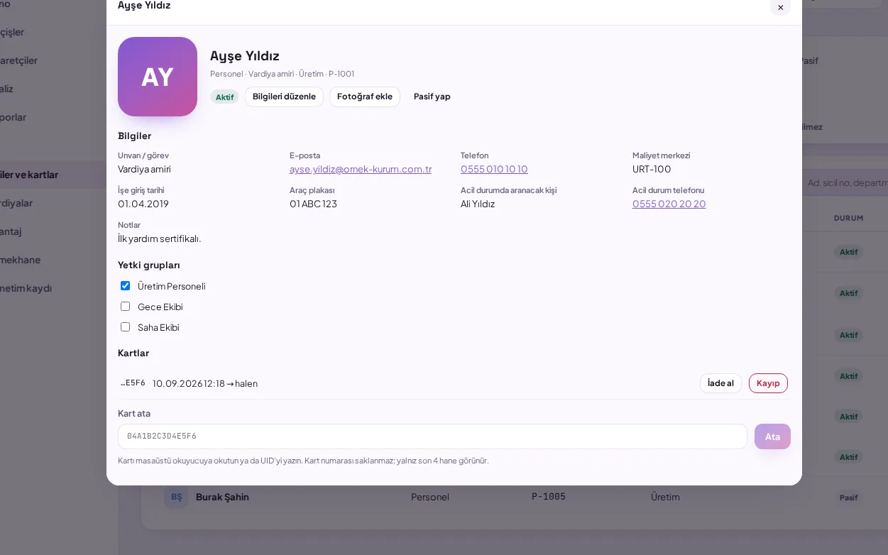Focus the Kart ata UID field

pos(432,436)
